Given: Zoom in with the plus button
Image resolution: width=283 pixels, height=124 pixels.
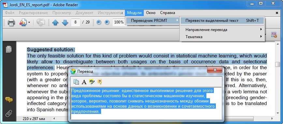Looking at the screenshot, I should 107,23.
